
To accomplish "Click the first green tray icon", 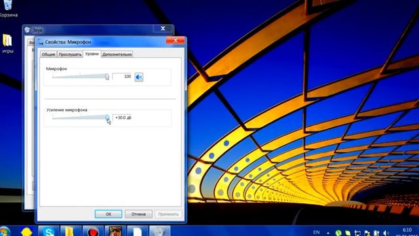I will pos(338,233).
